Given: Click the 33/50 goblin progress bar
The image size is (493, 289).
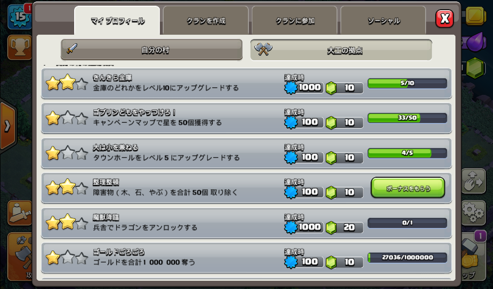Looking at the screenshot, I should coord(407,118).
